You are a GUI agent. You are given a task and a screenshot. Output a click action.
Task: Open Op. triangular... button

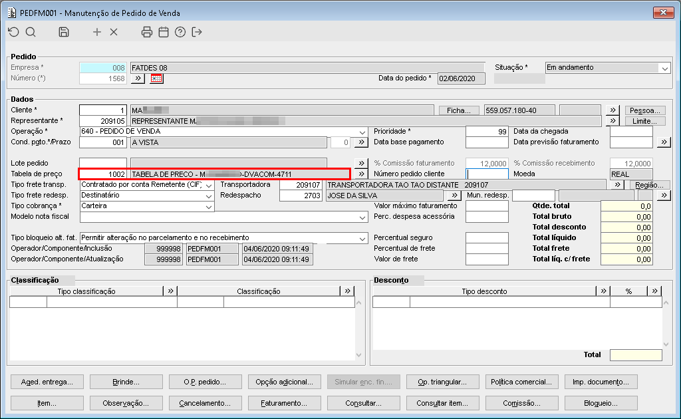(x=442, y=382)
